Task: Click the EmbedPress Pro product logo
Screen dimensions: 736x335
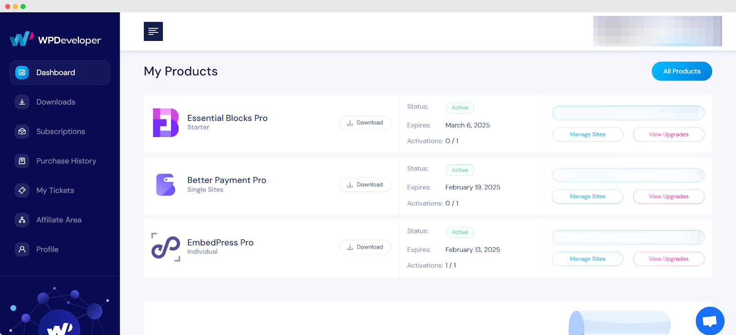Action: (166, 247)
